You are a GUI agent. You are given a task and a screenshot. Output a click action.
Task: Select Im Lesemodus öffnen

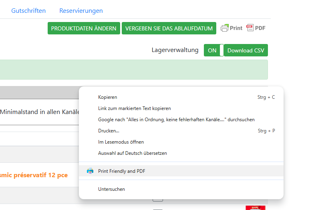(x=181, y=142)
